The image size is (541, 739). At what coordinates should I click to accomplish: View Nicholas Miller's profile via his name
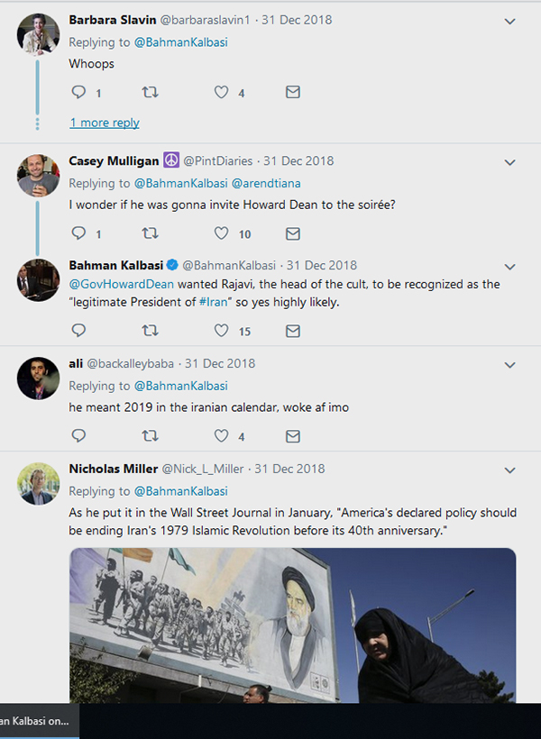[113, 469]
